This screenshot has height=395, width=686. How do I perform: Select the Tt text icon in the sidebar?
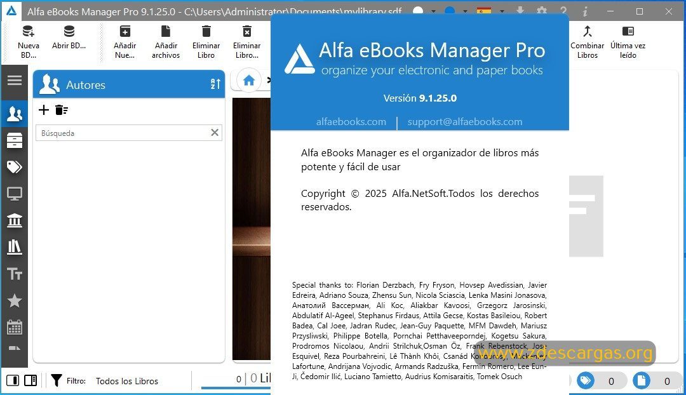click(x=15, y=274)
